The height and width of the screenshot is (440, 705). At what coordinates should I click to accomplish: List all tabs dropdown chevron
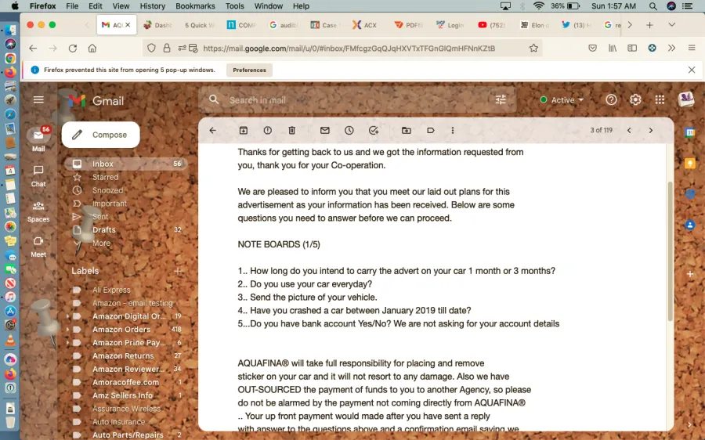tap(672, 25)
